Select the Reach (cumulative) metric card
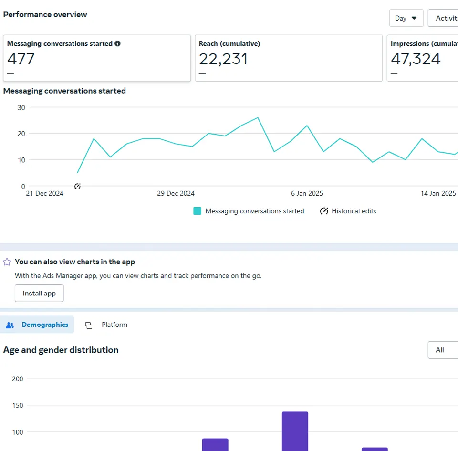 (289, 58)
